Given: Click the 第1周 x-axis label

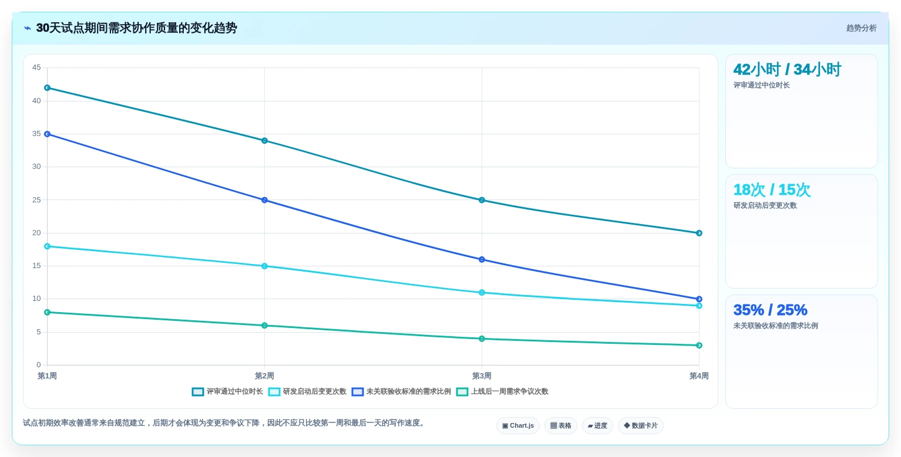Looking at the screenshot, I should coord(48,376).
